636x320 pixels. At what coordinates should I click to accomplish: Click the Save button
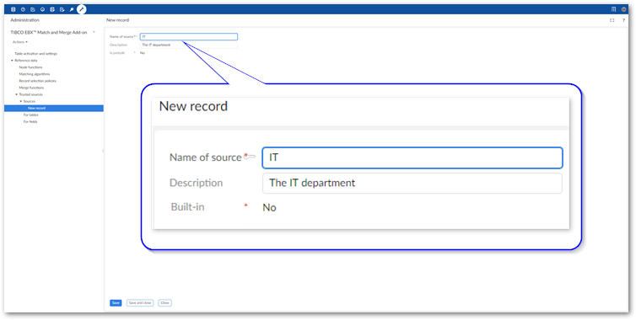[116, 303]
